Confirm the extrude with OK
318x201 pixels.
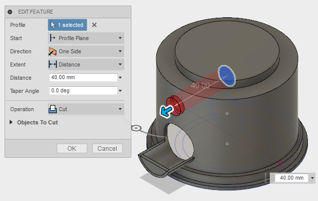pyautogui.click(x=72, y=148)
